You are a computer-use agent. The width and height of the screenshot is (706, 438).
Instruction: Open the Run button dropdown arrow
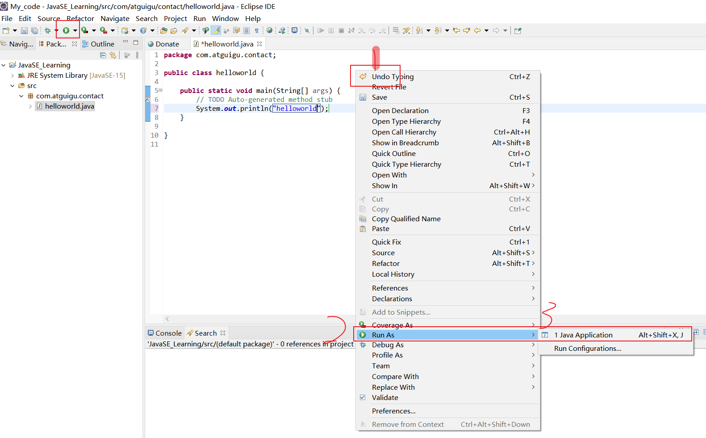(75, 30)
